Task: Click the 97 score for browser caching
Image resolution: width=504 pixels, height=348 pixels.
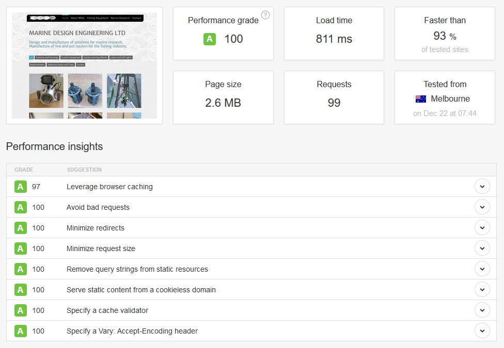Action: [36, 187]
